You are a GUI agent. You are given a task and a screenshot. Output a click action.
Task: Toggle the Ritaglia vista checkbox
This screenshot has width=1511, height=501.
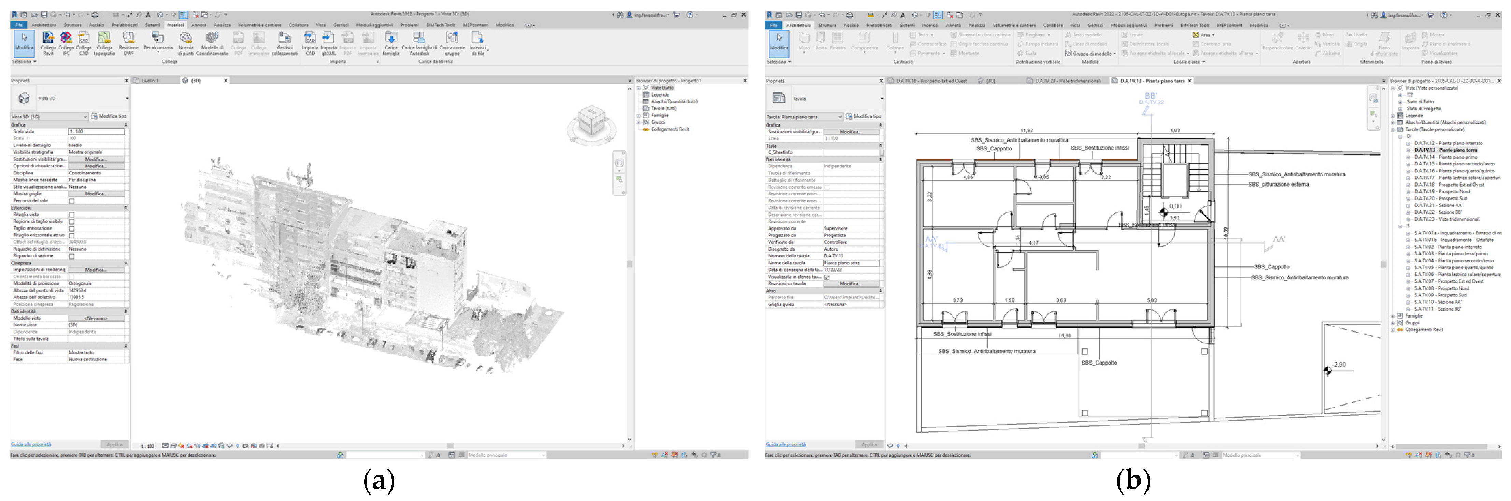pyautogui.click(x=72, y=215)
